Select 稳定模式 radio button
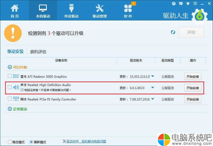Screen dimensions: 213x146 click(x=10, y=142)
